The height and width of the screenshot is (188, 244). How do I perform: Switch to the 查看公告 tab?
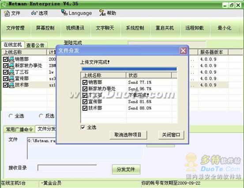coord(35,45)
